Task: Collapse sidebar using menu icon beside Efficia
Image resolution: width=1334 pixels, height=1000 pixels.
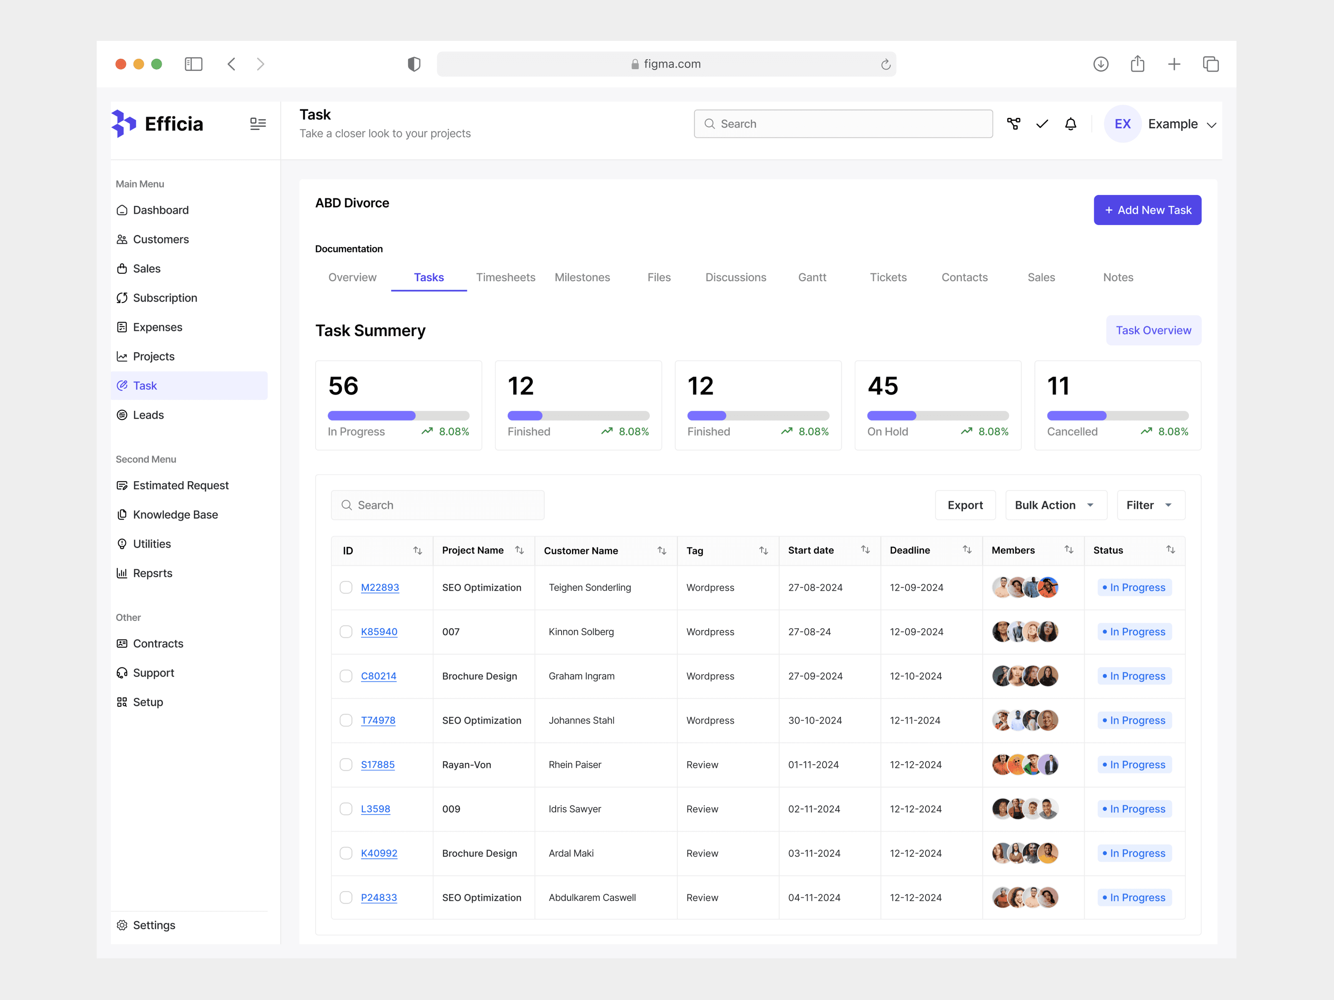Action: pyautogui.click(x=258, y=124)
